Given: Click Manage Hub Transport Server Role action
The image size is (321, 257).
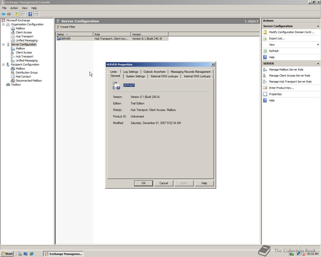Looking at the screenshot, I should click(290, 82).
